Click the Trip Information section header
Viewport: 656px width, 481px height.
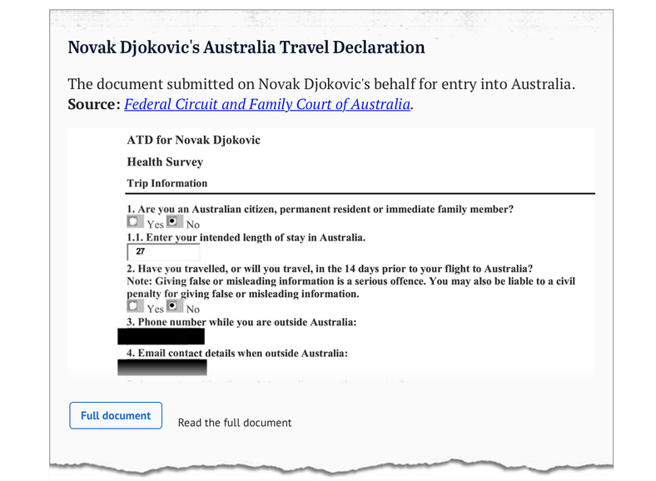(167, 183)
